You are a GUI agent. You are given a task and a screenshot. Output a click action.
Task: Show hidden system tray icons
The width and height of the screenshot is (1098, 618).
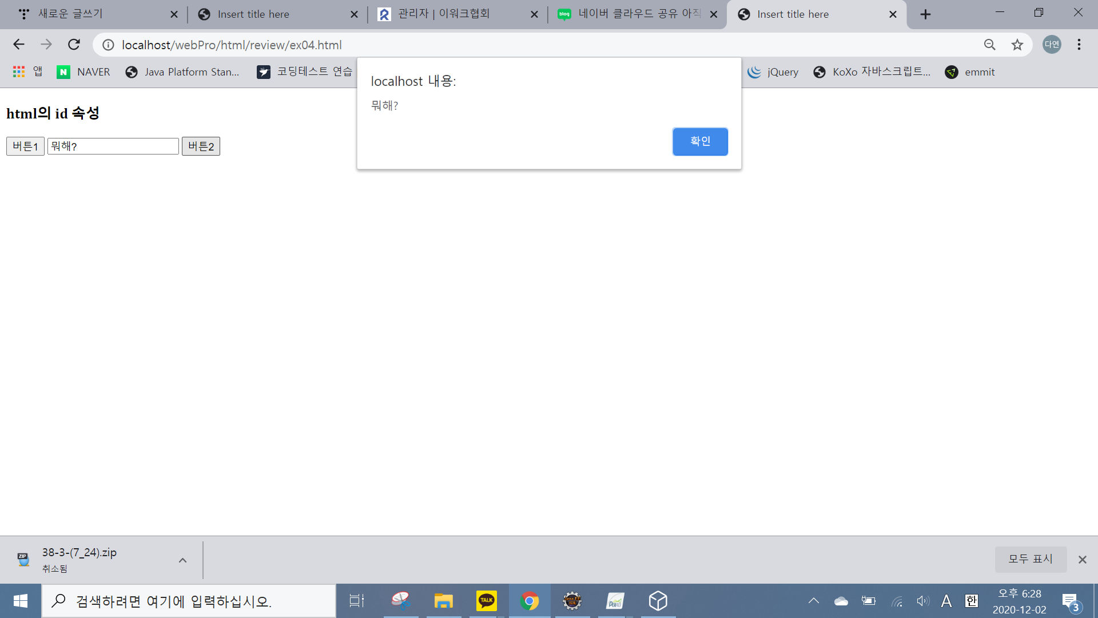point(813,601)
